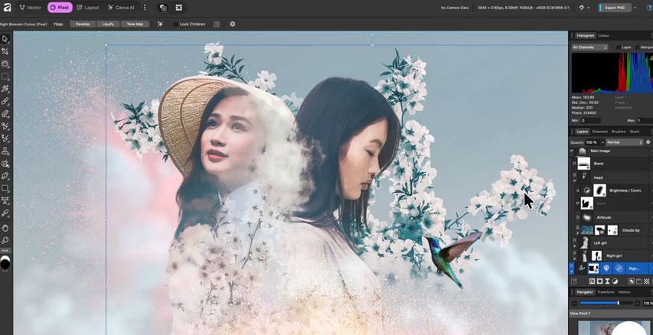The height and width of the screenshot is (335, 653).
Task: Click the sparkle icon in context toolbar
Action: (160, 24)
